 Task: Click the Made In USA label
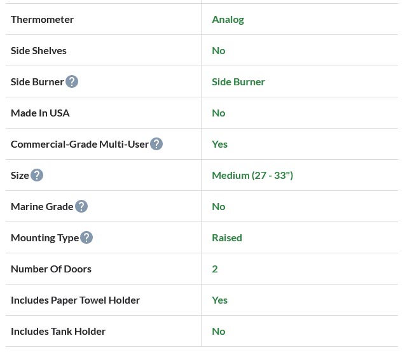tap(40, 113)
